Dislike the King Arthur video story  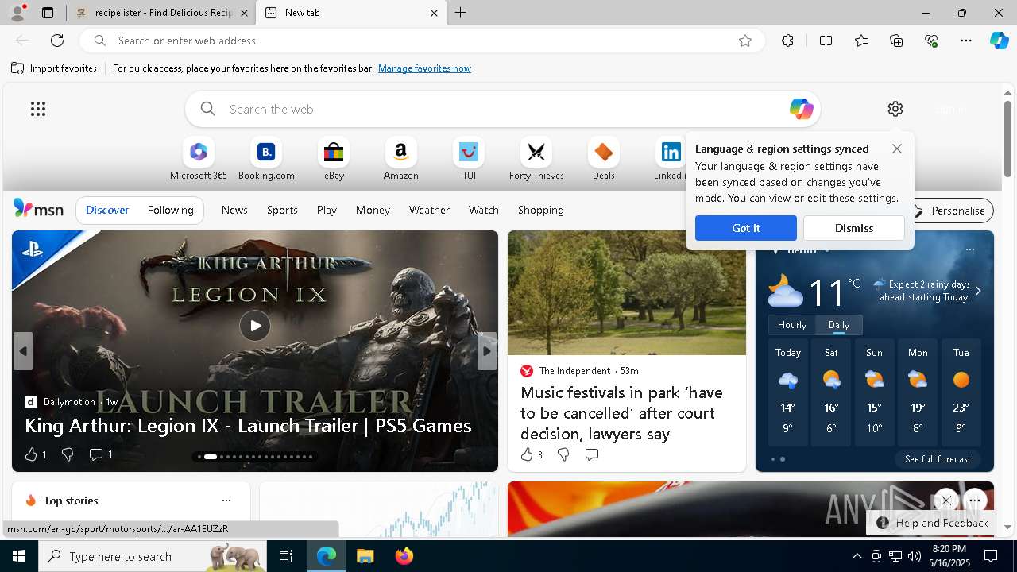click(68, 454)
